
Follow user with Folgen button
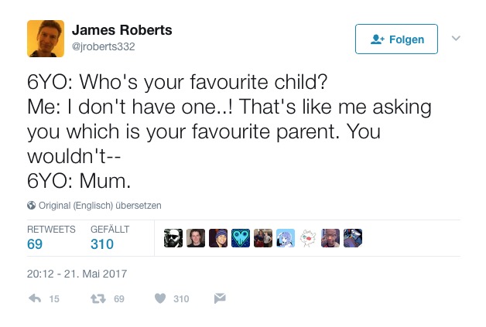click(396, 39)
